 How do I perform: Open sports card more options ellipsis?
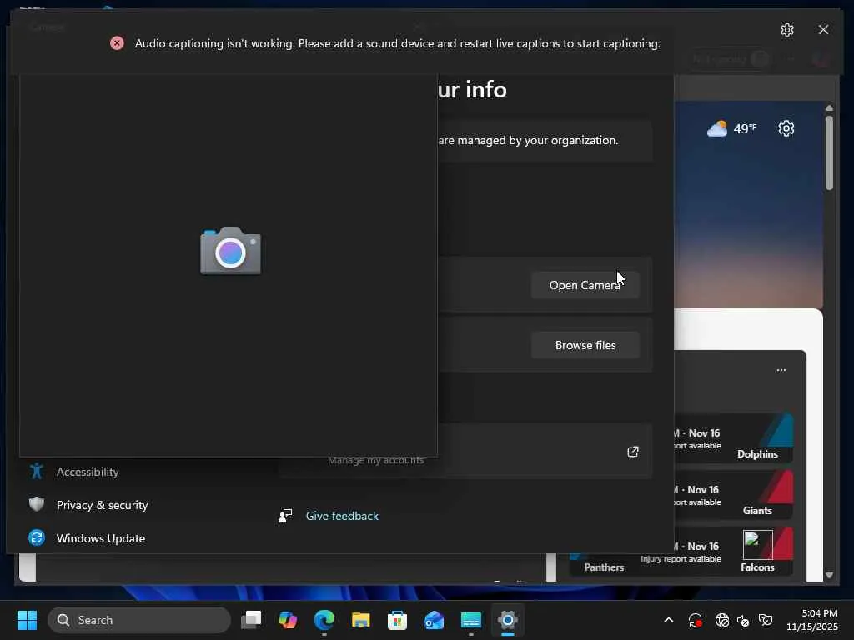click(781, 370)
